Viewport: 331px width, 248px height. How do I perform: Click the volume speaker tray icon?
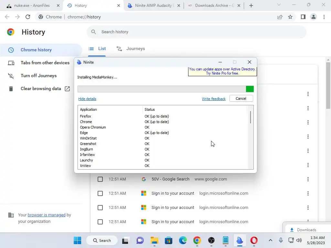pyautogui.click(x=299, y=240)
